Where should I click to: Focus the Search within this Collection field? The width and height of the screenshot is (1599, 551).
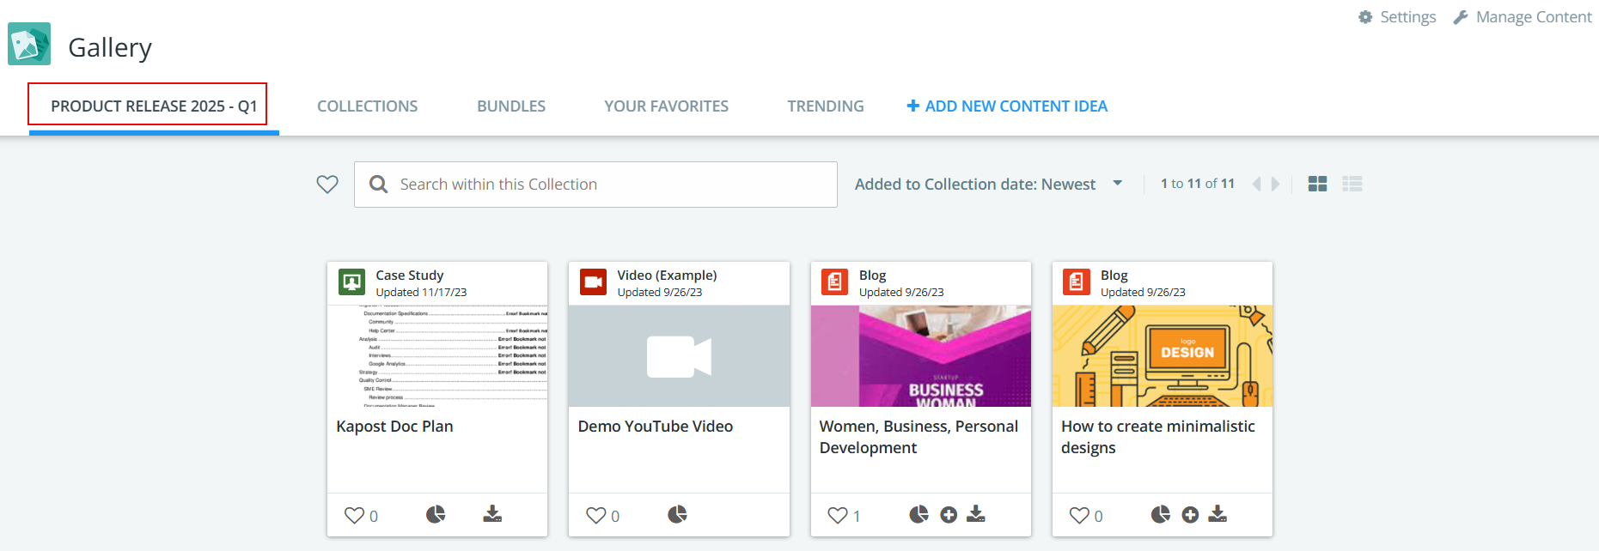click(595, 185)
